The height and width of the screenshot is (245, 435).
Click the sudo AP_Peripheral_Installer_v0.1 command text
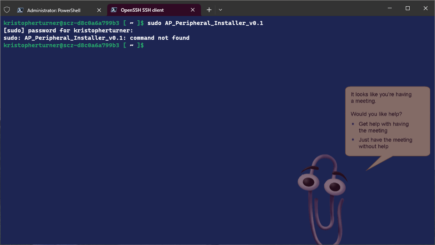[x=205, y=23]
